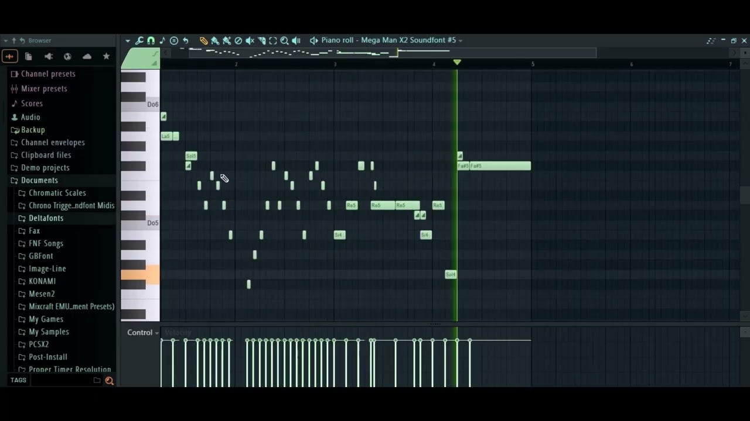Image resolution: width=750 pixels, height=421 pixels.
Task: Select the Zoom magnifier tool
Action: tap(284, 40)
